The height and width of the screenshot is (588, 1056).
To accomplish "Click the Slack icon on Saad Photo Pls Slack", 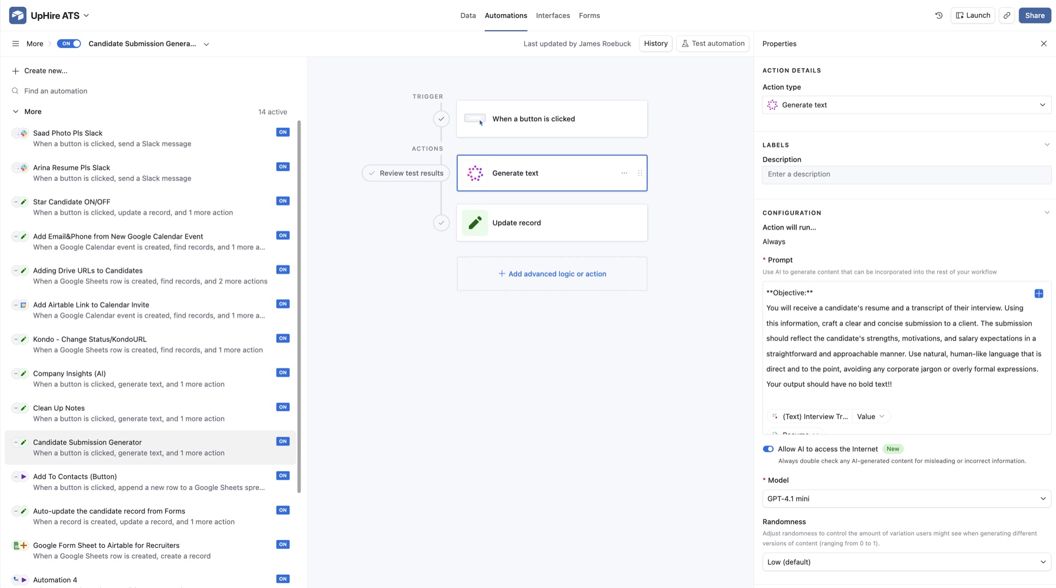I will click(24, 133).
